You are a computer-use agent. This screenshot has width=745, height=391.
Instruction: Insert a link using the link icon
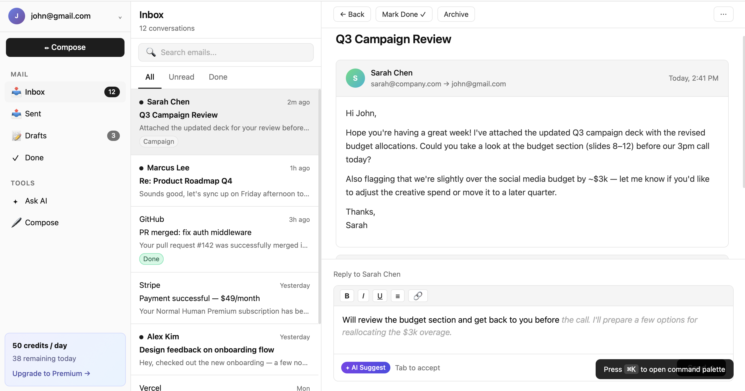[418, 296]
